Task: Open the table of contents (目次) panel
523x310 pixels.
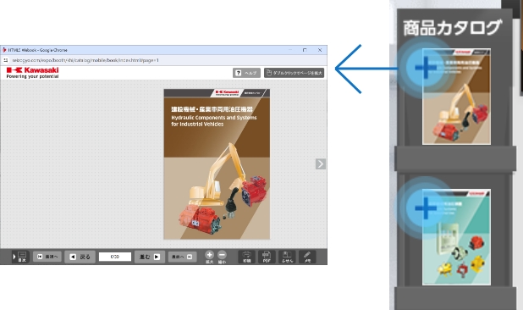Action: [x=20, y=257]
